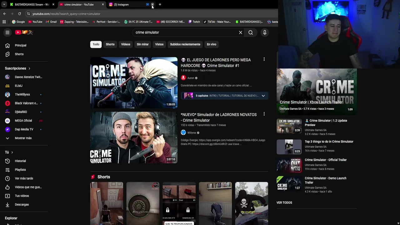Select the Videos filter chip
This screenshot has width=400, height=225.
pyautogui.click(x=126, y=44)
